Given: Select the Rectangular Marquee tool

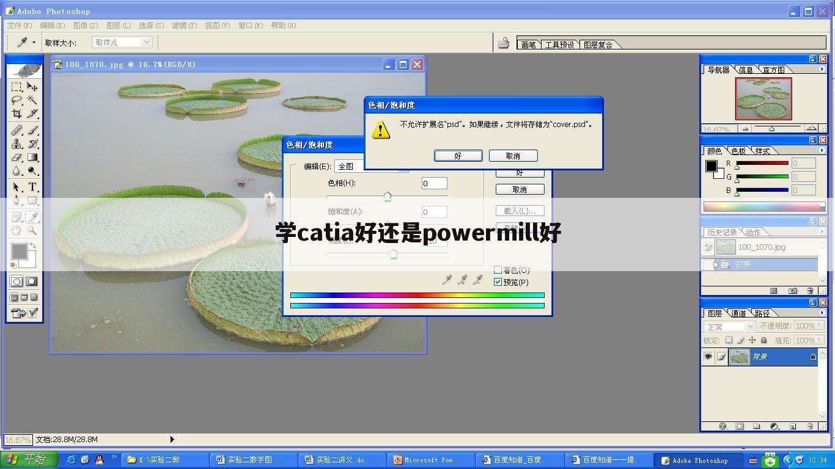Looking at the screenshot, I should pyautogui.click(x=17, y=87).
